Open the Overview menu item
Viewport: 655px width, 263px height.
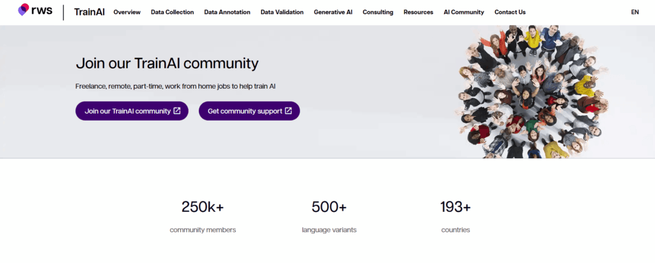point(127,12)
